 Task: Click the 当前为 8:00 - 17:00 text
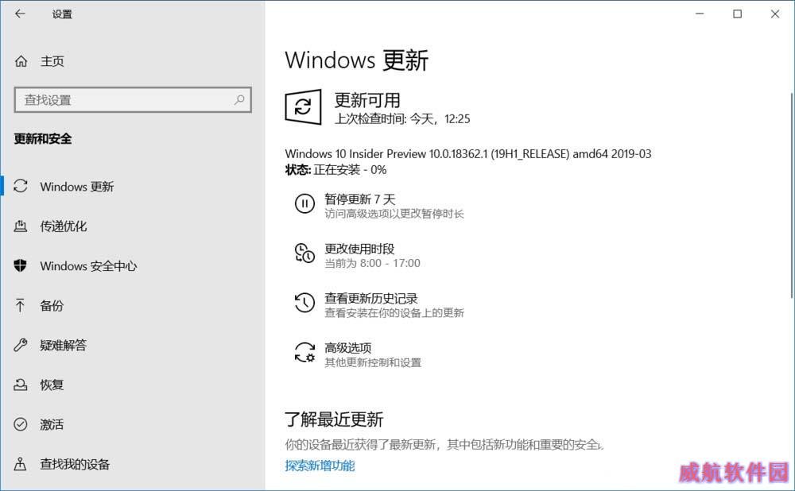coord(373,264)
